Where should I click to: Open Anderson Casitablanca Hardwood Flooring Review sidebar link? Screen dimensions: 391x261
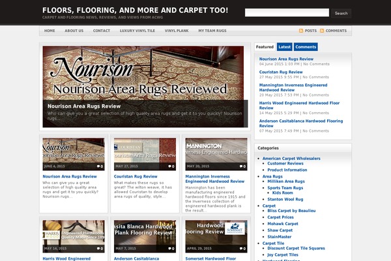pos(301,123)
